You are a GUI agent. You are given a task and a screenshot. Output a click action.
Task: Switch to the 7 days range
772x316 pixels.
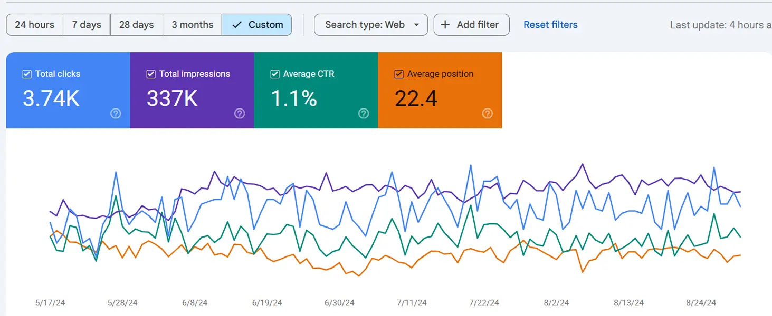tap(87, 25)
